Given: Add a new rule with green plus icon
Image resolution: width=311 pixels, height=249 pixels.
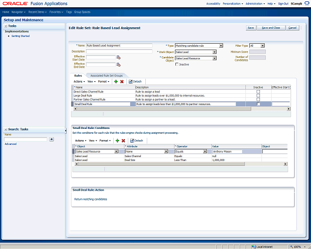Looking at the screenshot, I should tap(116, 81).
